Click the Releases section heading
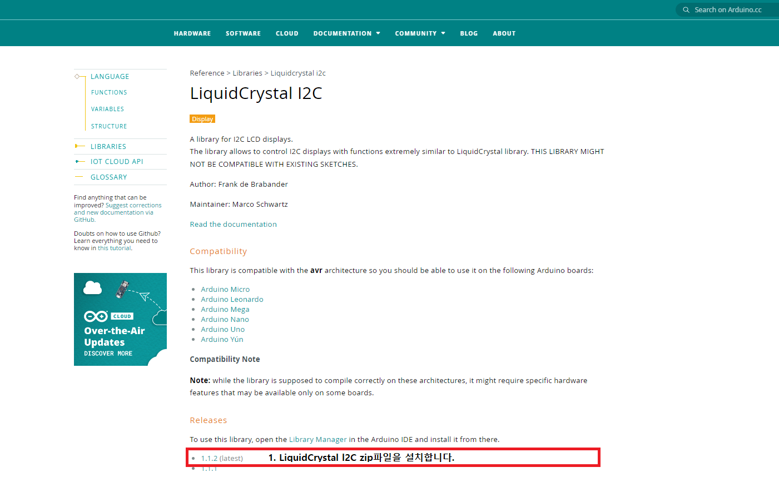The image size is (779, 482). click(x=209, y=420)
